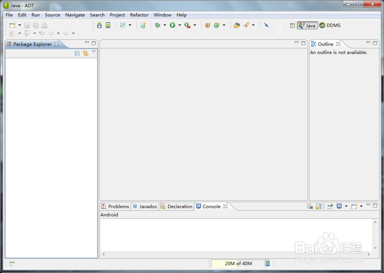Image resolution: width=384 pixels, height=273 pixels.
Task: Switch to the Javadoc tab
Action: coord(145,207)
